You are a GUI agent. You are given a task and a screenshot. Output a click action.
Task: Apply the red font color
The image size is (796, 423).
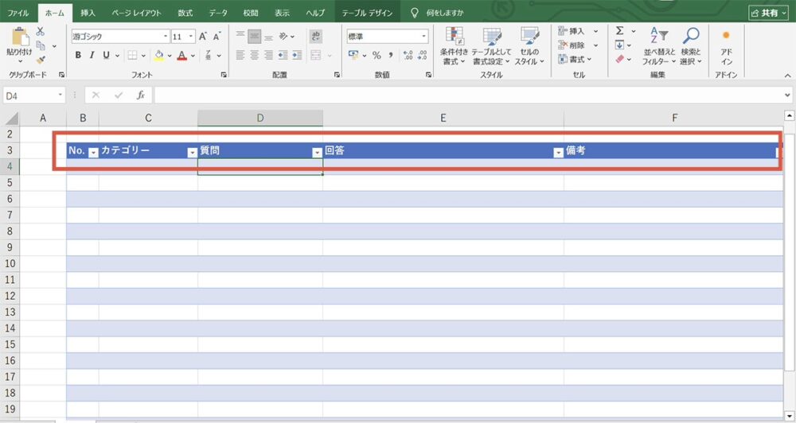coord(181,56)
